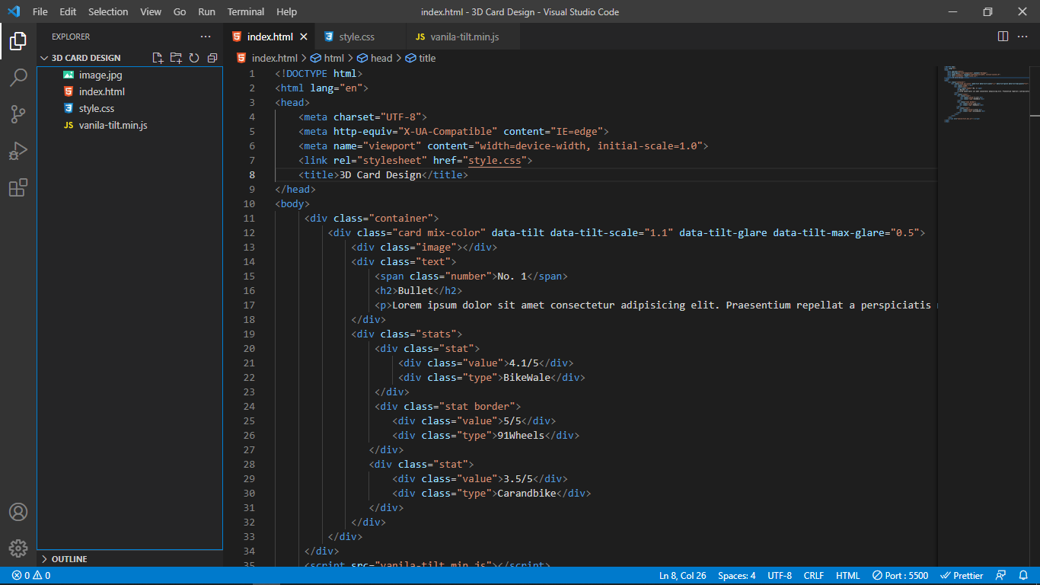Screen dimensions: 1040x585
Task: Open the Source Control panel
Action: 18,113
